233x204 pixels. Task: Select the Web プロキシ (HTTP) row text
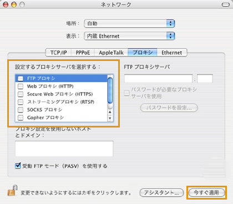(50, 86)
